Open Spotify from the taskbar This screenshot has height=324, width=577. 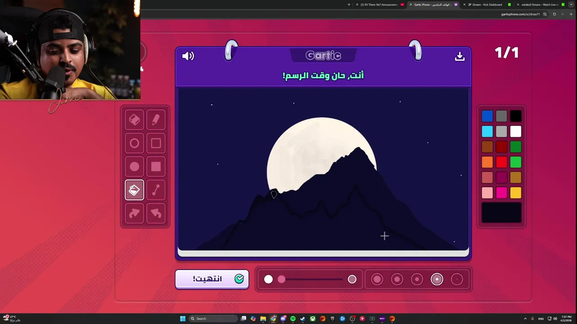tap(293, 319)
